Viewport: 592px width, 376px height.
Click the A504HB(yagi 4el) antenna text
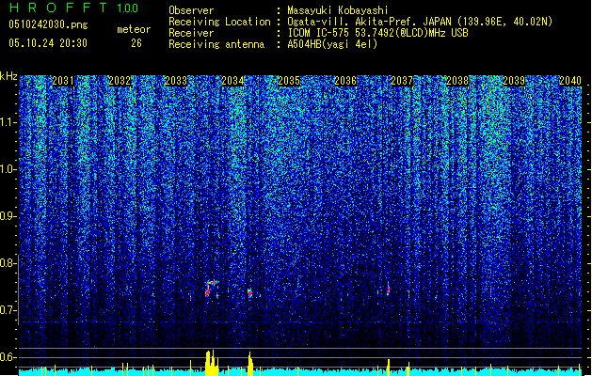(332, 44)
